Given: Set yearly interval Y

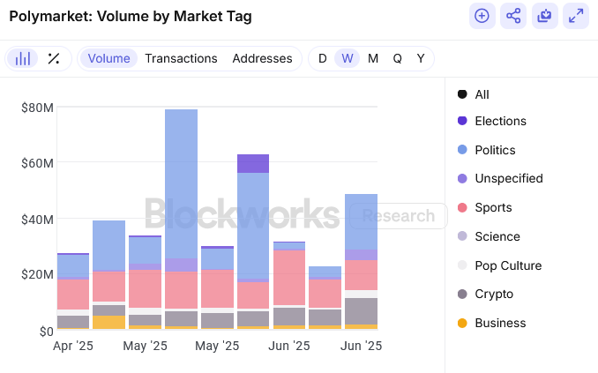Looking at the screenshot, I should [421, 59].
